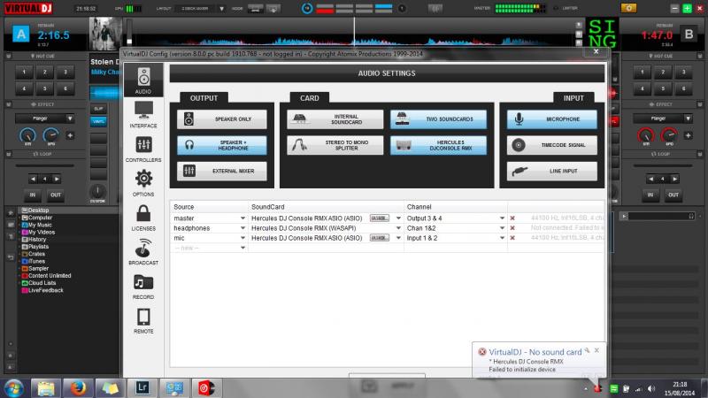Open mic source dropdown
Viewport: 708px width, 398px height.
[242, 238]
